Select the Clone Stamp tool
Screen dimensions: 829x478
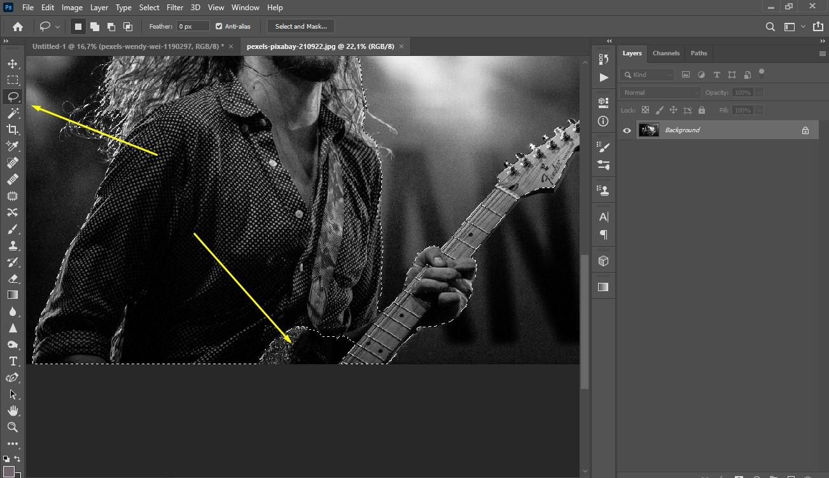13,245
